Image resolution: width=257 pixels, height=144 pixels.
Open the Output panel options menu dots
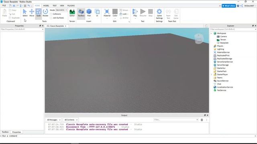[x=206, y=120]
